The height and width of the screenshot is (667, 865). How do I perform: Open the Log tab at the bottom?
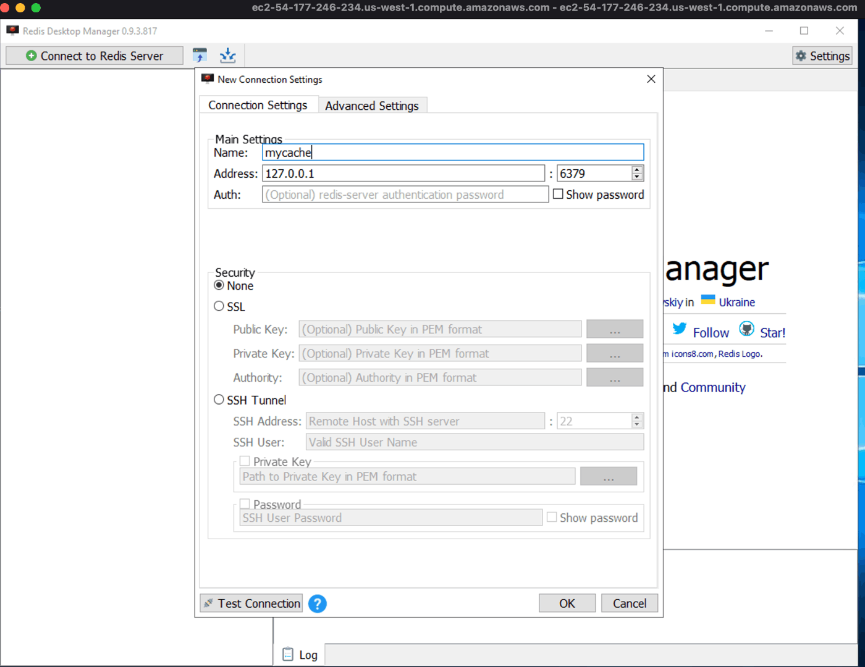point(300,655)
